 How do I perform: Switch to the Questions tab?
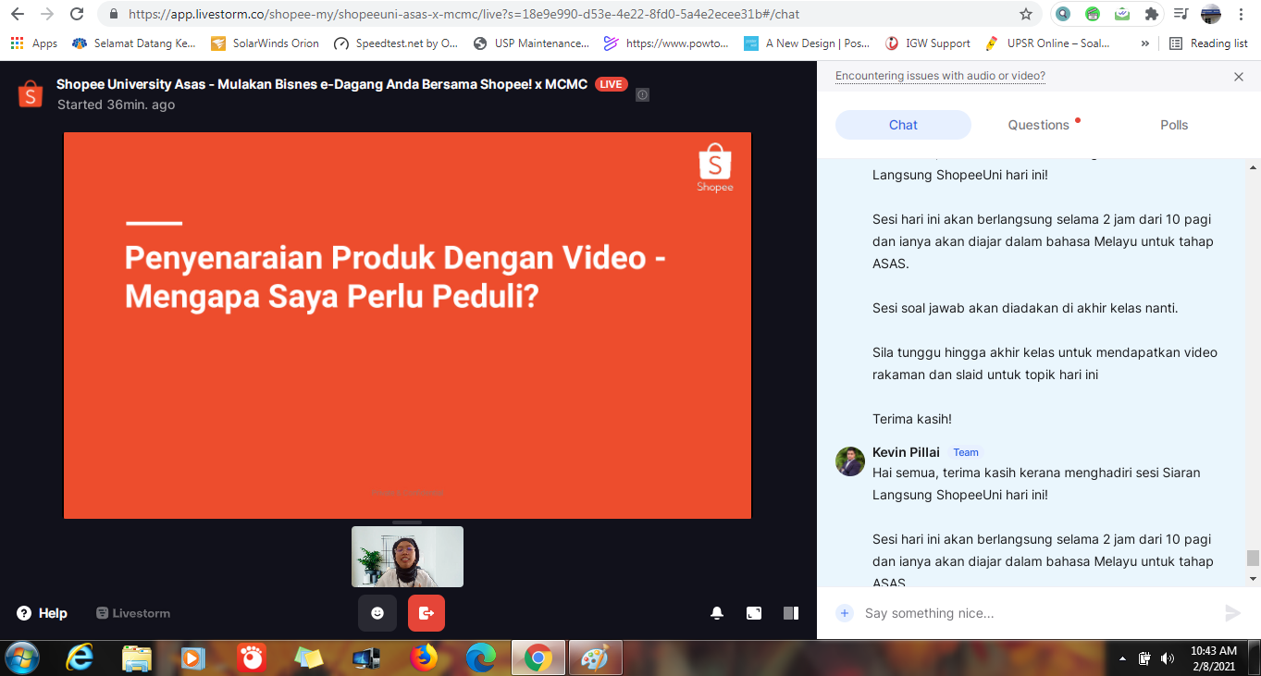coord(1039,125)
